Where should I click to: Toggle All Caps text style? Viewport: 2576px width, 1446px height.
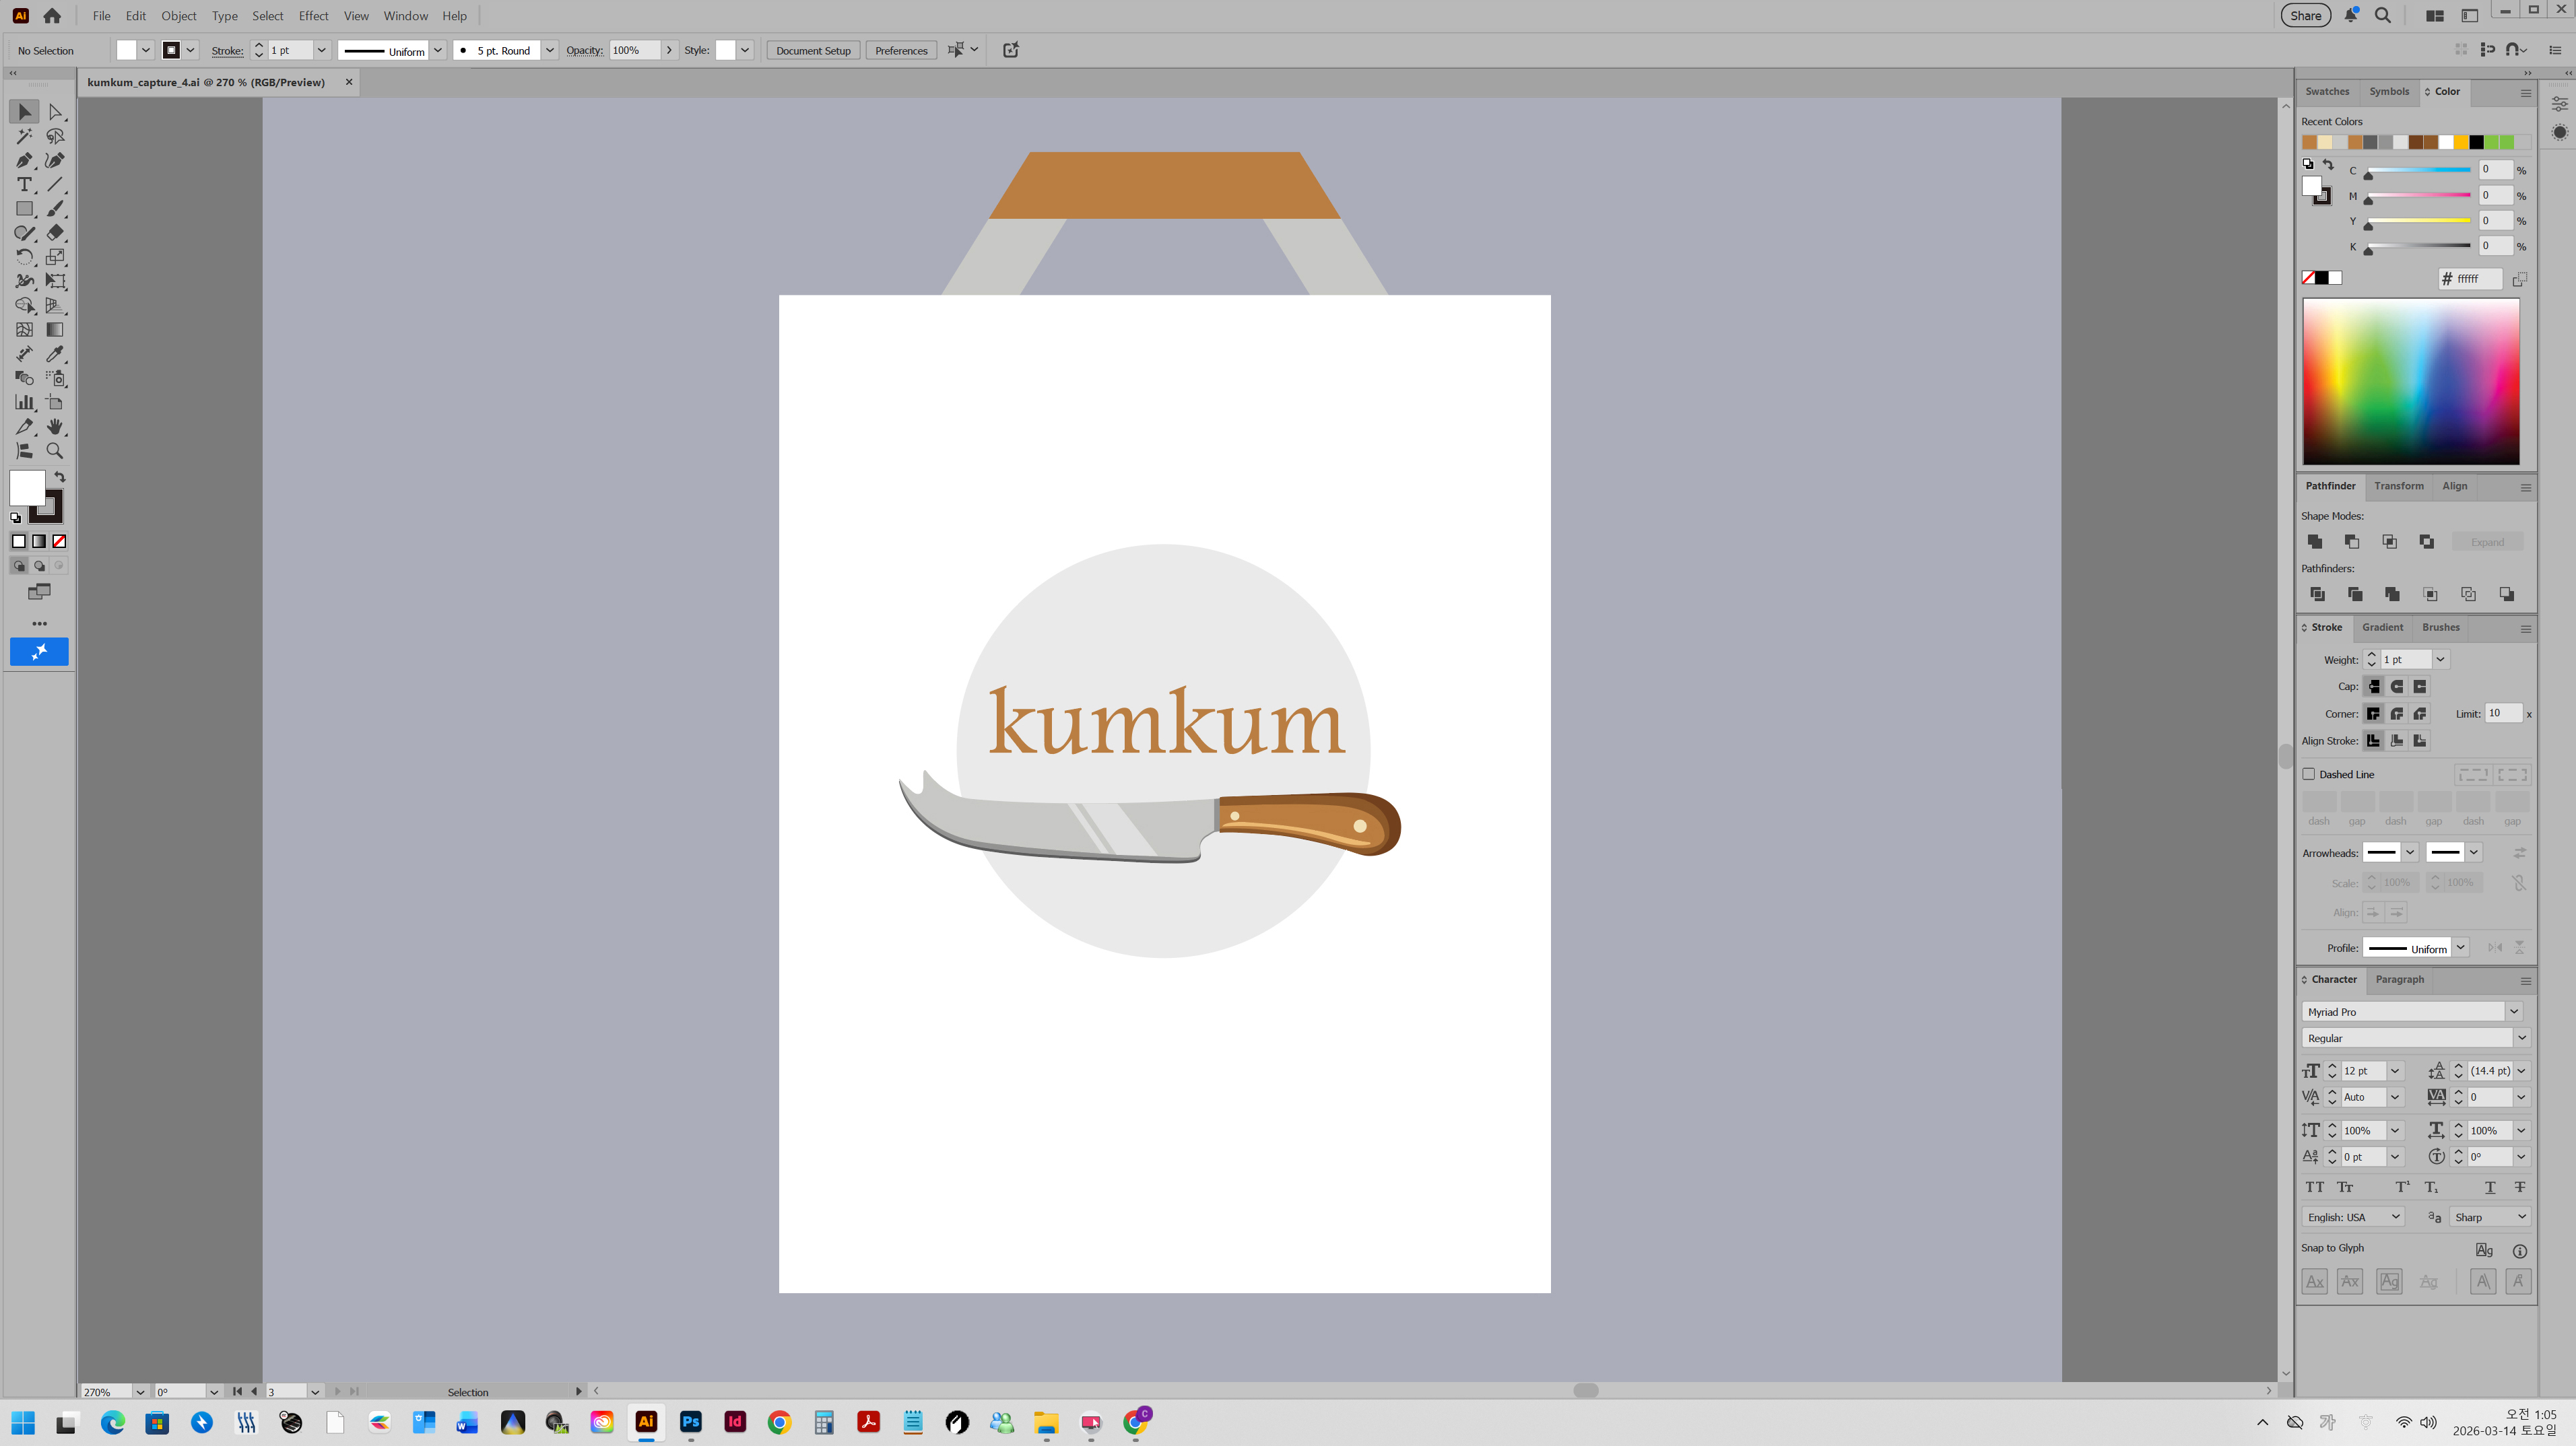(x=2315, y=1187)
